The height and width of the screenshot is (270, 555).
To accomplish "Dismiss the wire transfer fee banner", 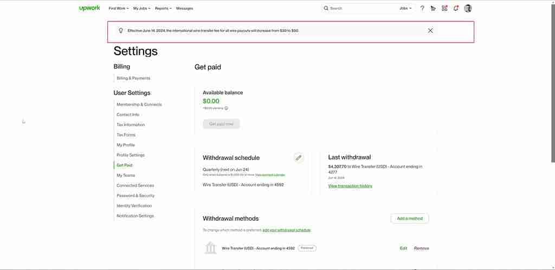I will coord(430,30).
